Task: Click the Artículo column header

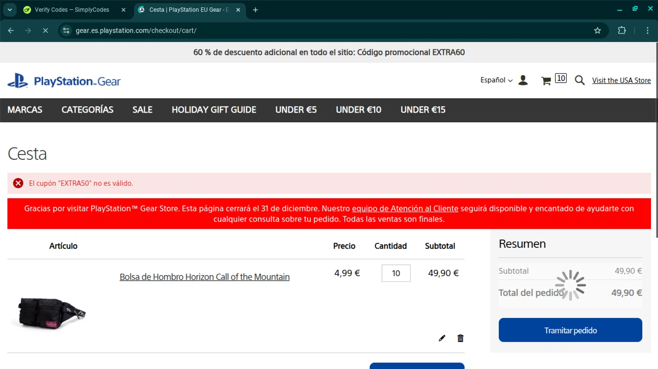Action: pyautogui.click(x=63, y=246)
